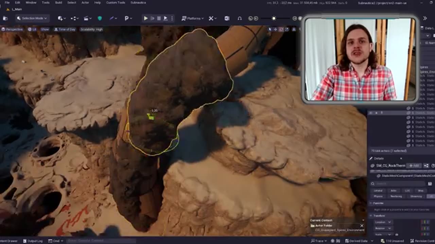The height and width of the screenshot is (244, 435).
Task: Select the Streaming filter in Details
Action: (416, 196)
